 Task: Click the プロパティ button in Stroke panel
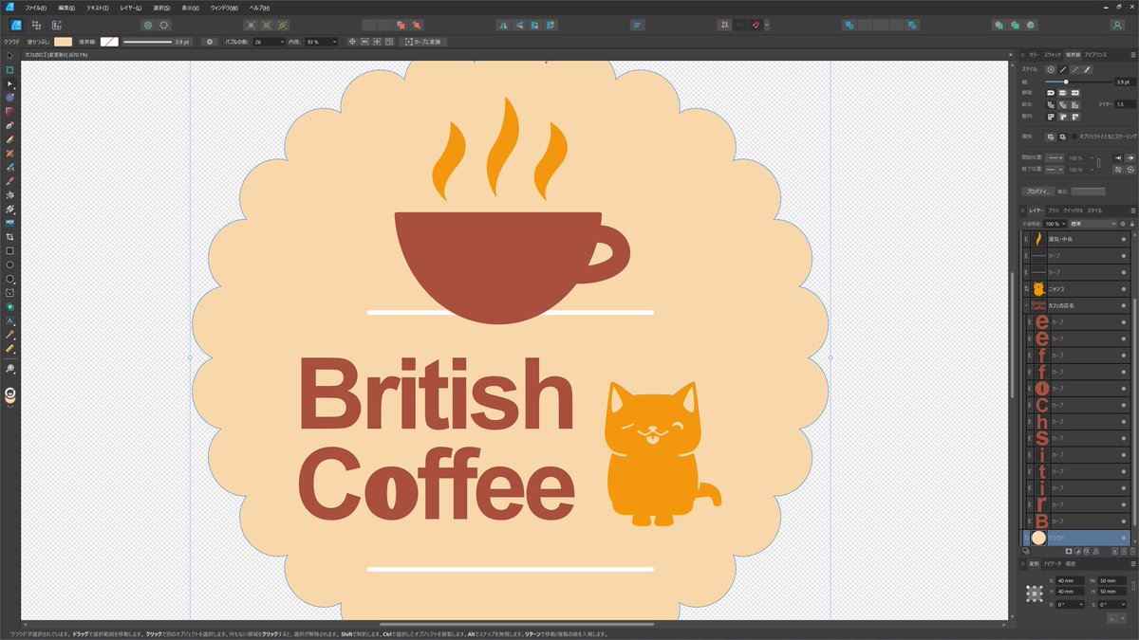(x=1037, y=191)
